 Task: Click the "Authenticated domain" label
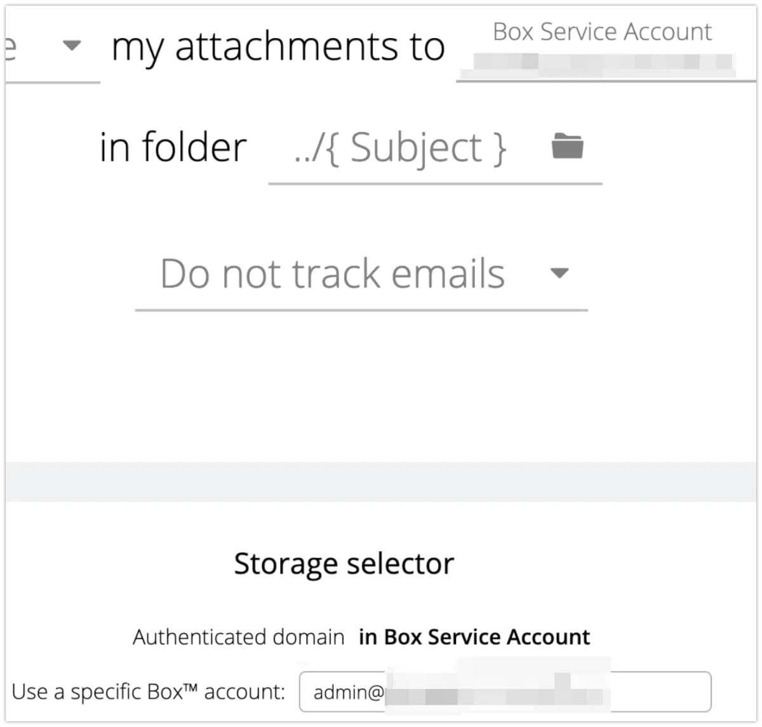point(238,637)
